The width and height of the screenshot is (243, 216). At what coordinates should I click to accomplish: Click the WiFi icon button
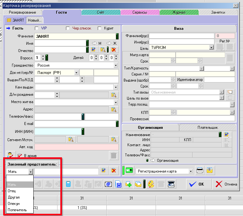(x=129, y=171)
